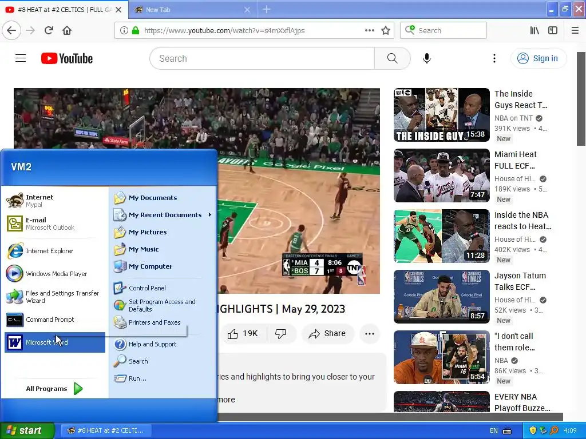Viewport: 586px width, 439px height.
Task: Click the browser Back arrow button
Action: pyautogui.click(x=11, y=31)
